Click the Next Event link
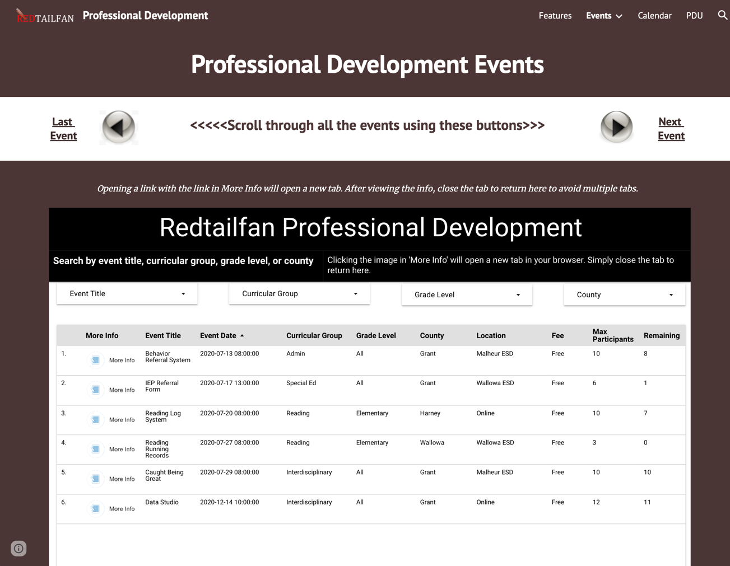Viewport: 730px width, 566px height. [671, 129]
